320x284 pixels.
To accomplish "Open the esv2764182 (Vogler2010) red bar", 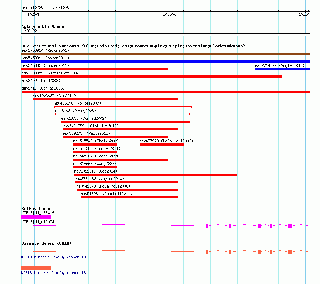I will (x=126, y=182).
